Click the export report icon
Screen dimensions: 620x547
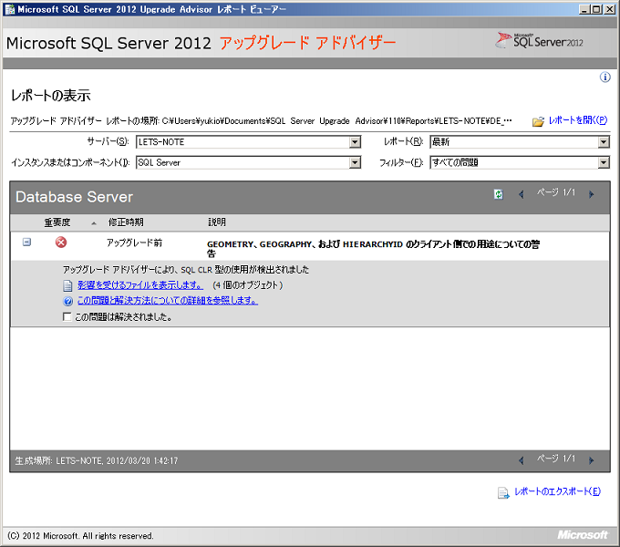pos(502,493)
